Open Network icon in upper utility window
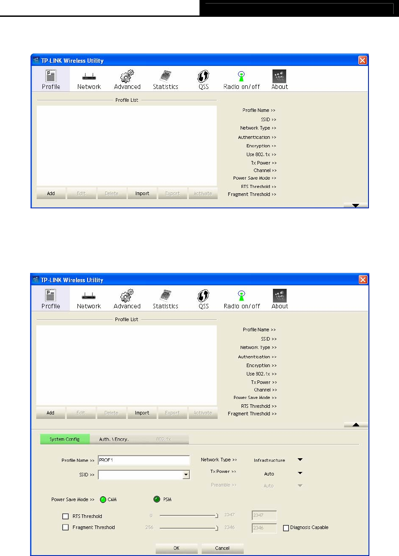Image resolution: width=399 pixels, height=556 pixels. point(89,80)
